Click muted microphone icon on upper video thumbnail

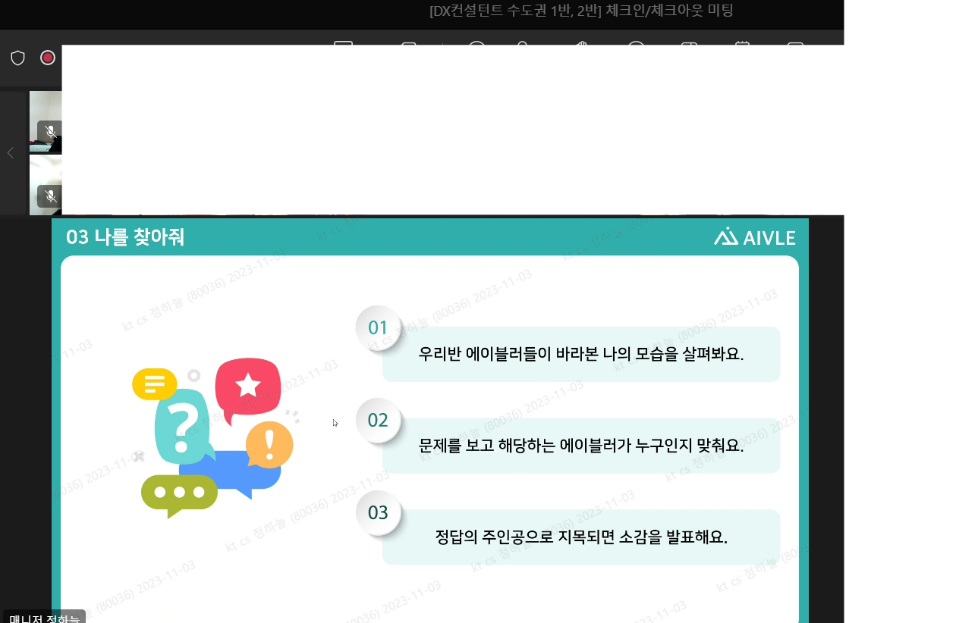[50, 132]
